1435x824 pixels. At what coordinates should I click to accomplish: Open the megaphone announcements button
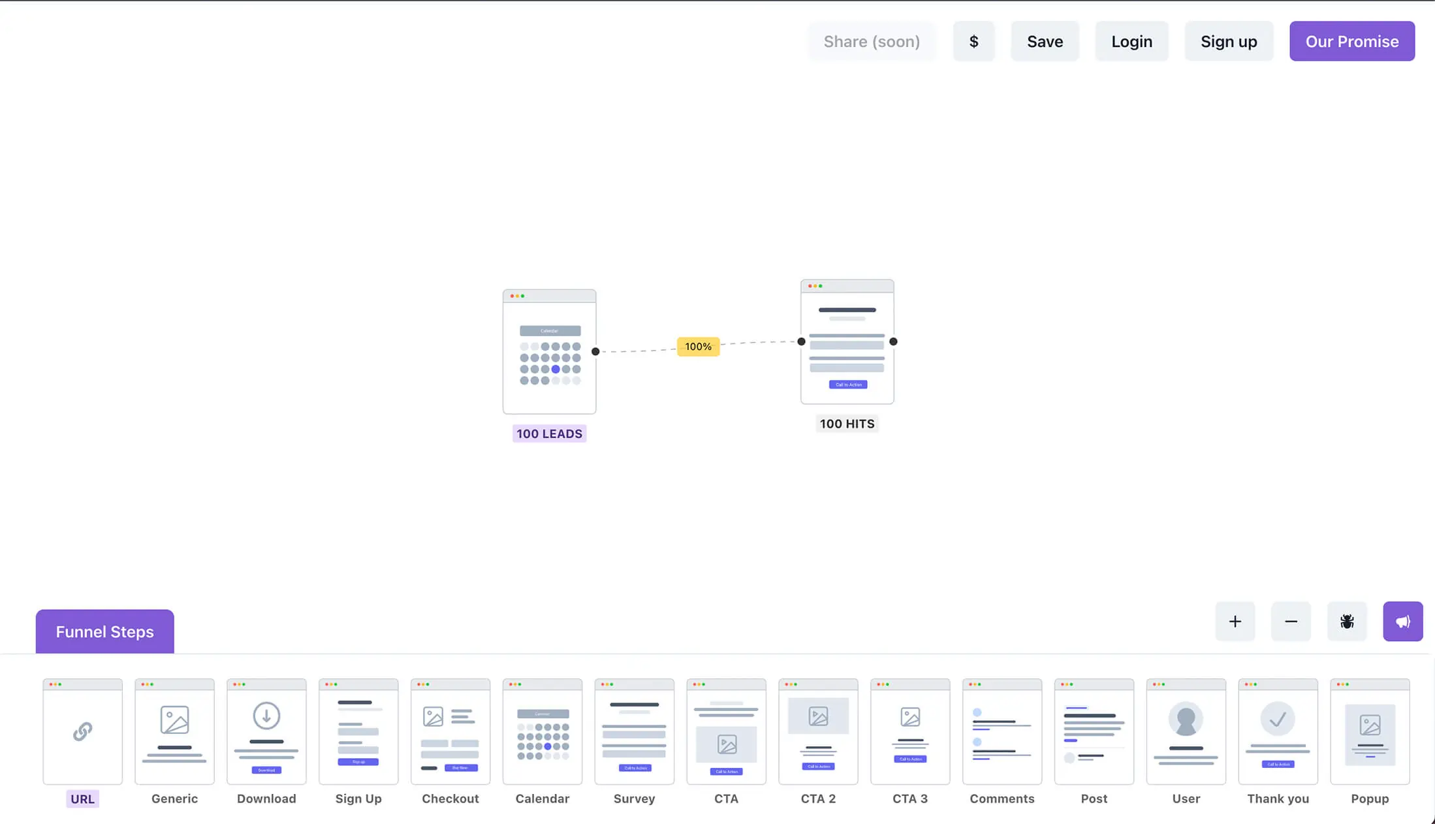(x=1403, y=622)
